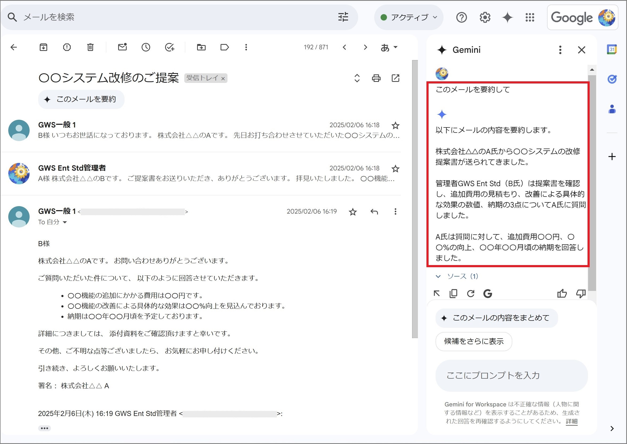Viewport: 627px width, 444px height.
Task: Click Gemini scrollbar up arrow
Action: [592, 70]
